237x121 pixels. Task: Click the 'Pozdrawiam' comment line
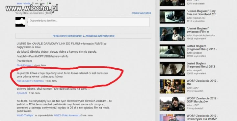(24, 61)
